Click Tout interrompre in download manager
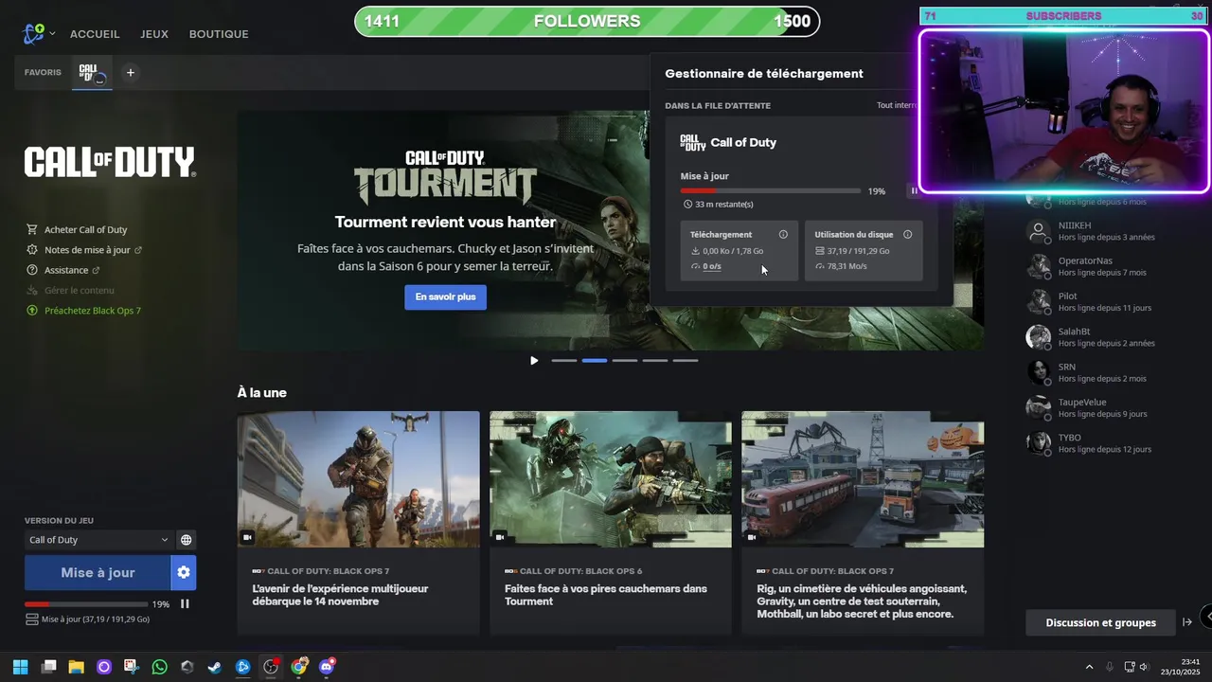Viewport: 1212px width, 682px height. 897,105
